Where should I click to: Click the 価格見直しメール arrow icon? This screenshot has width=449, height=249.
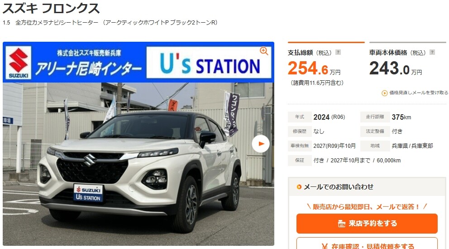click(385, 93)
